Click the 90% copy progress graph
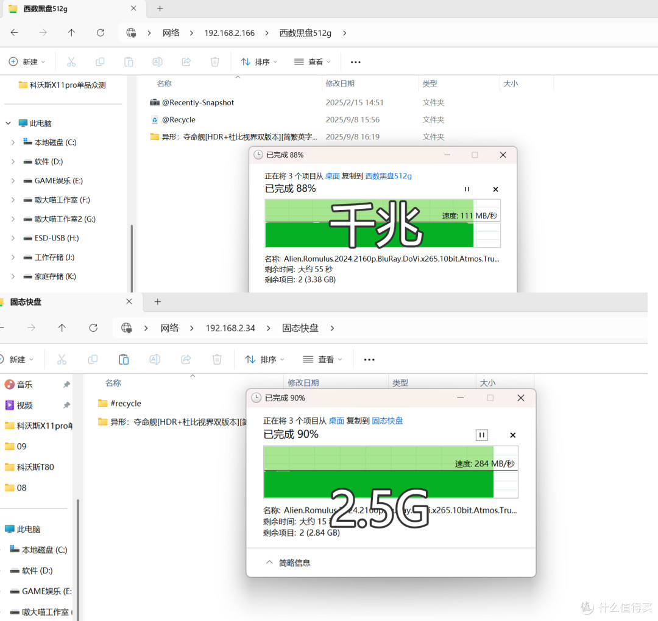Screen dimensions: 658x621 pyautogui.click(x=391, y=472)
